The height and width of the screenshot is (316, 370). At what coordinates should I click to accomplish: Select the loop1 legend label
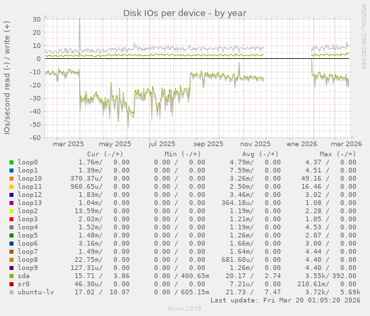click(28, 171)
